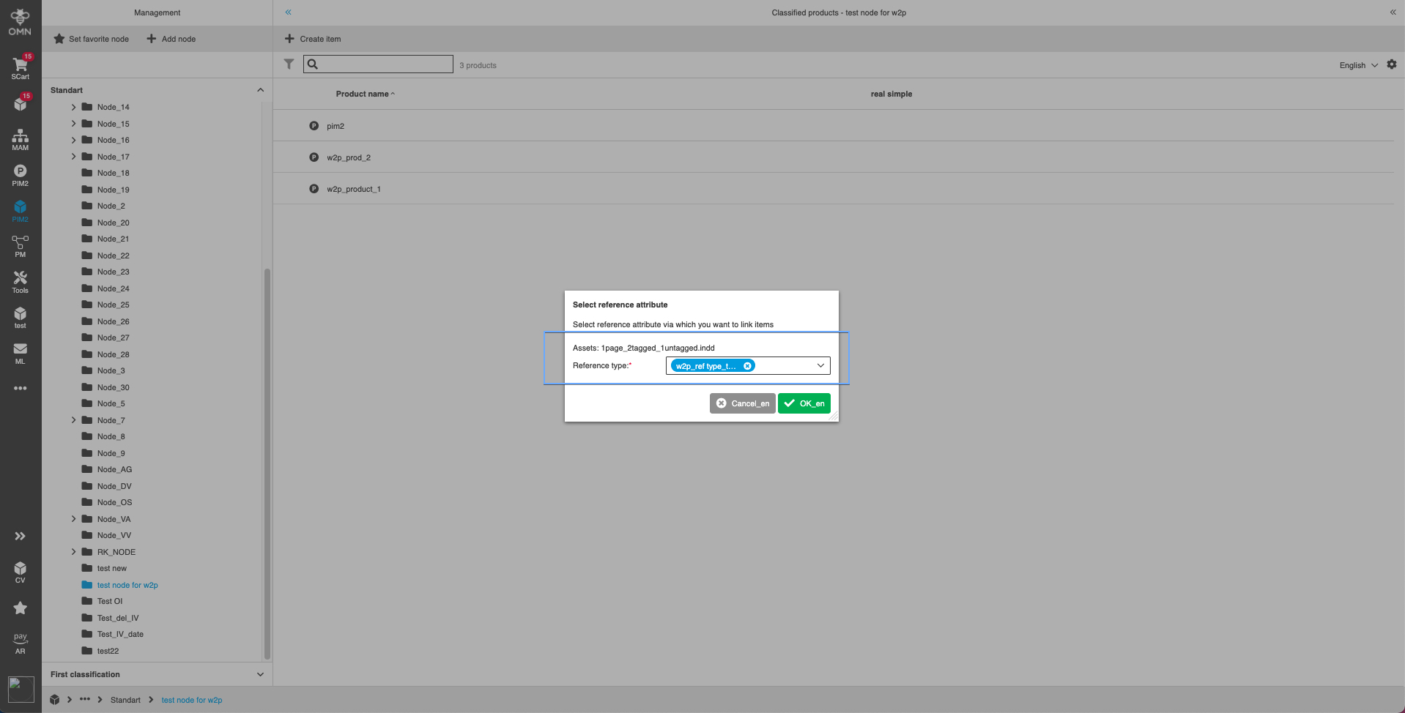Select the test node for w2p folder
The height and width of the screenshot is (713, 1405).
pos(127,585)
